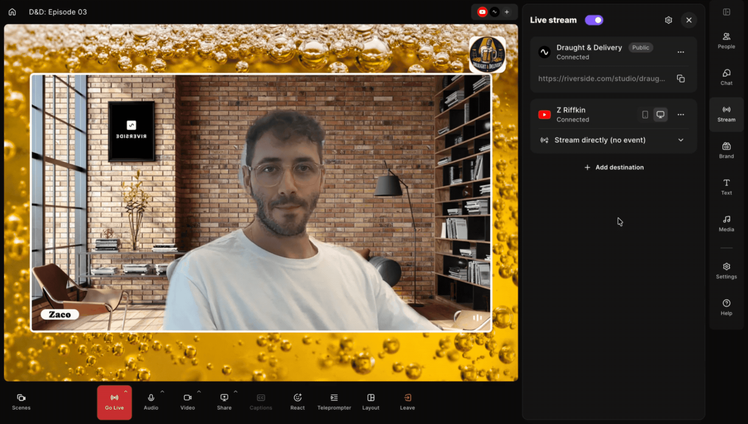
Task: Expand Go Live options caret
Action: pyautogui.click(x=126, y=391)
